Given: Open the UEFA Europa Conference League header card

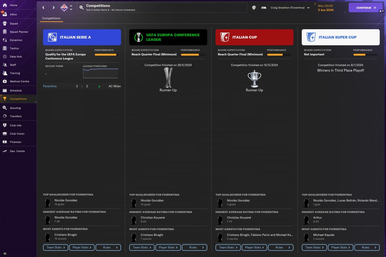Looking at the screenshot, I should [168, 37].
